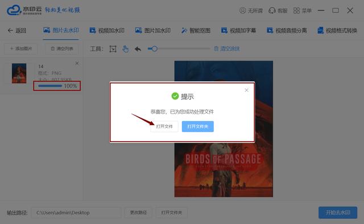Click the output path input field

click(76, 213)
